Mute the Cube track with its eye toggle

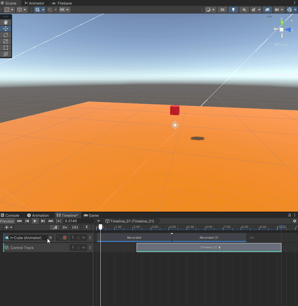84,238
